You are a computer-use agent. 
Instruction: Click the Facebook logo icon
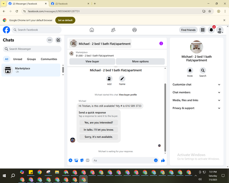click(6, 30)
